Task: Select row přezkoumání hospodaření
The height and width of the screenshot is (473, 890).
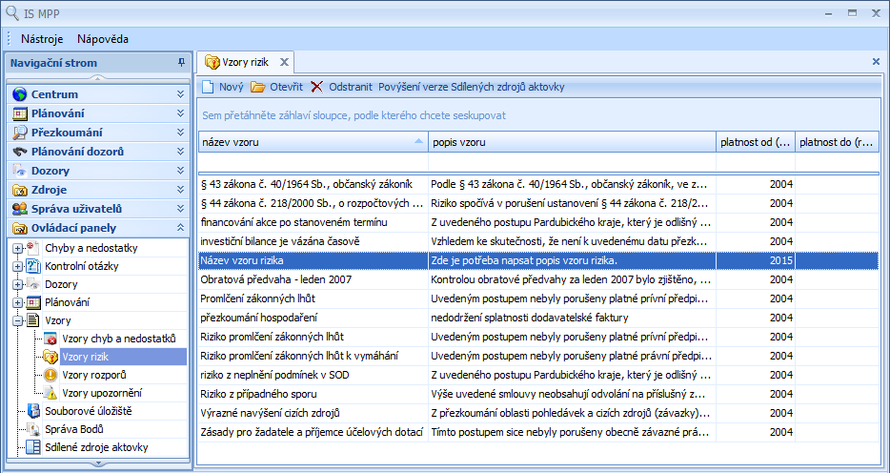Action: pos(538,318)
